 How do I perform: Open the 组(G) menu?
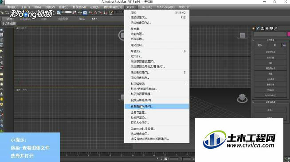click(38, 7)
